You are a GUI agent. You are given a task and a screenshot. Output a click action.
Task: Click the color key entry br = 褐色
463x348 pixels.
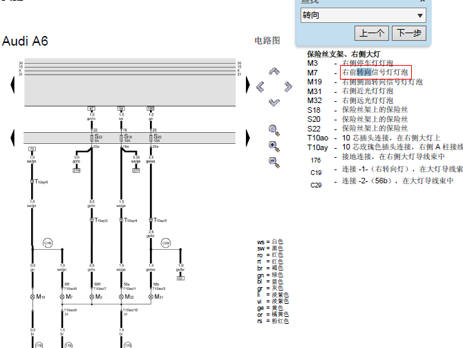tap(270, 268)
